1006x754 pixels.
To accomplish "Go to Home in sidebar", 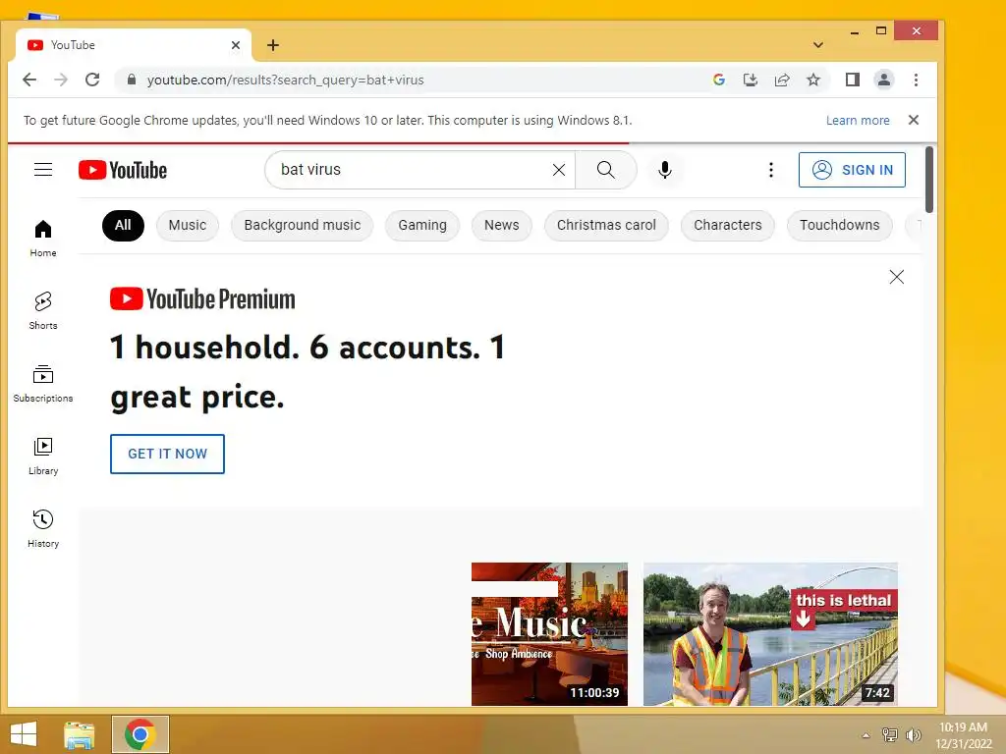I will click(x=43, y=238).
